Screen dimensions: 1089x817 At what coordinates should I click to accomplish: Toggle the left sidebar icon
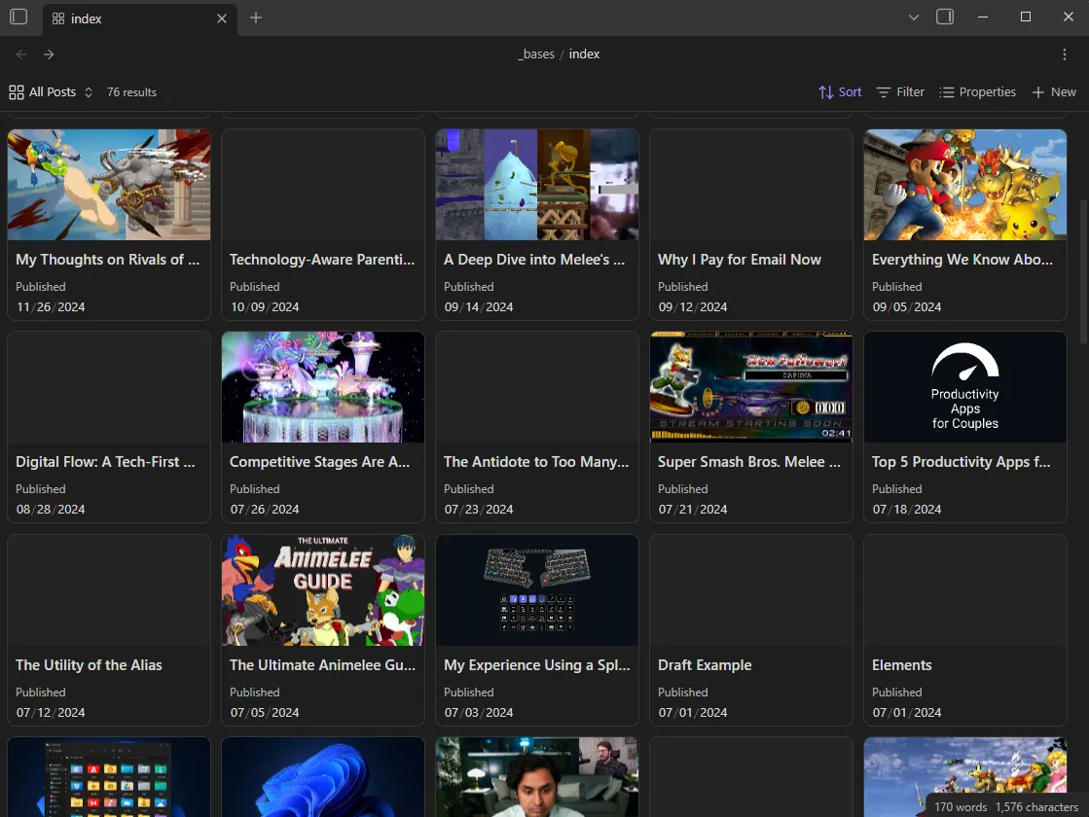click(18, 18)
